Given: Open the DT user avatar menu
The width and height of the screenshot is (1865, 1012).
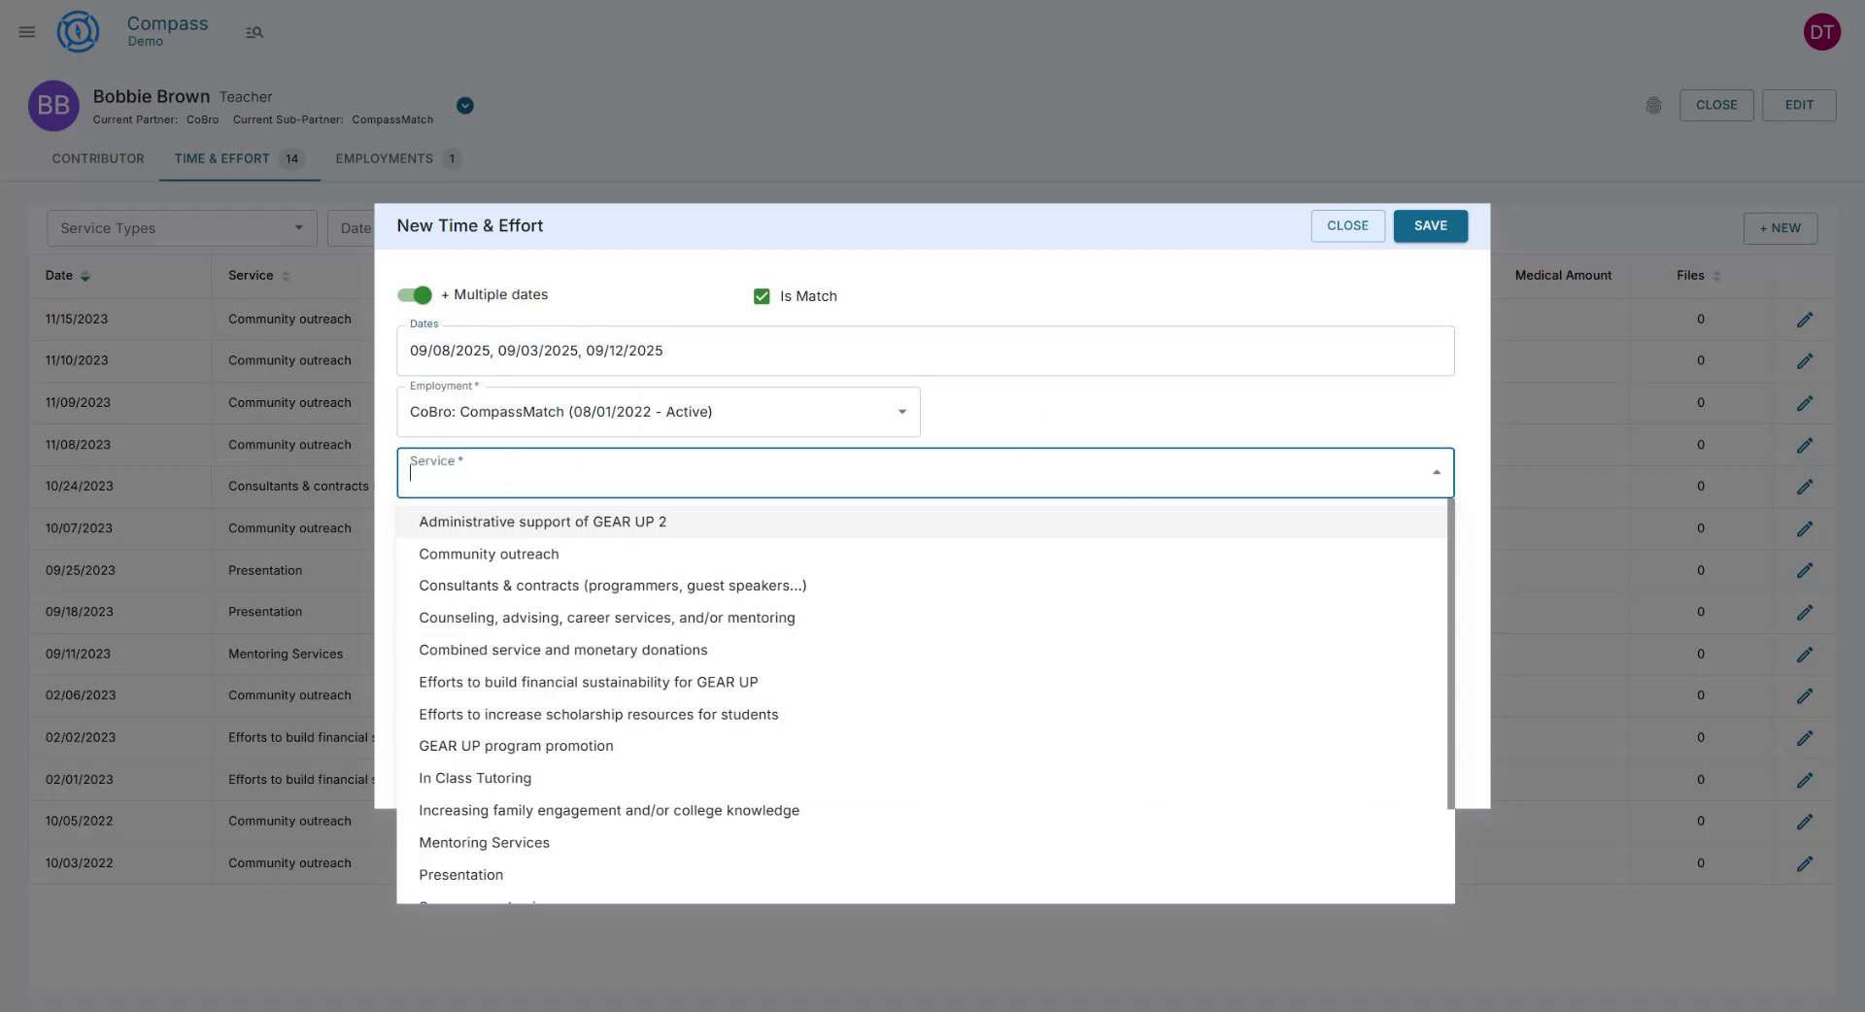Looking at the screenshot, I should (x=1822, y=31).
